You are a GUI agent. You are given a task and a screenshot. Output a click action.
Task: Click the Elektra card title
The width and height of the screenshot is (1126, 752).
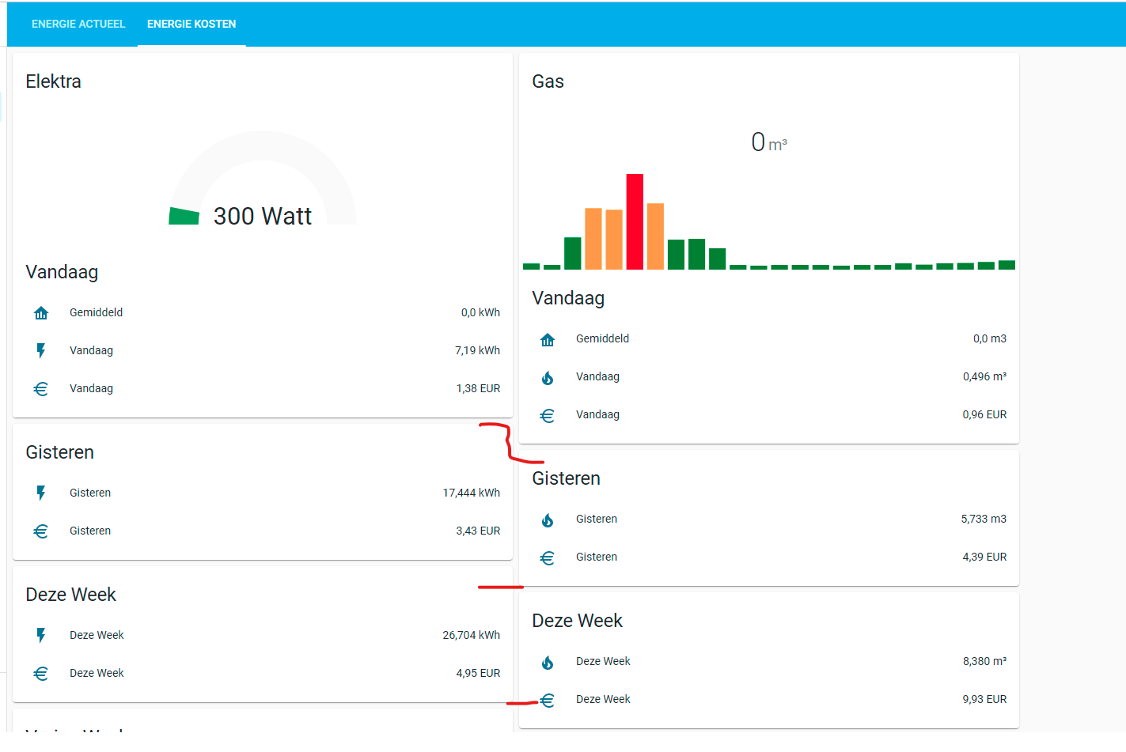click(x=53, y=81)
